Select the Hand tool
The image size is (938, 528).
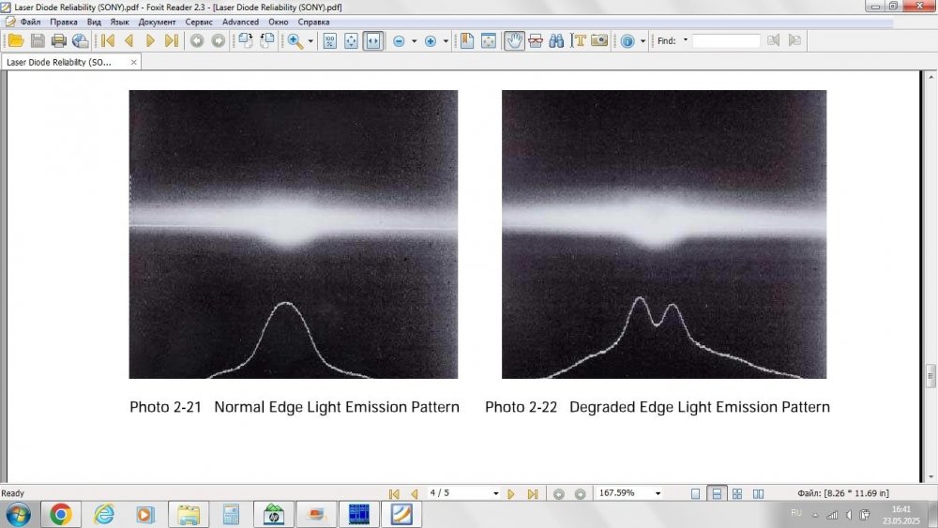[x=514, y=41]
